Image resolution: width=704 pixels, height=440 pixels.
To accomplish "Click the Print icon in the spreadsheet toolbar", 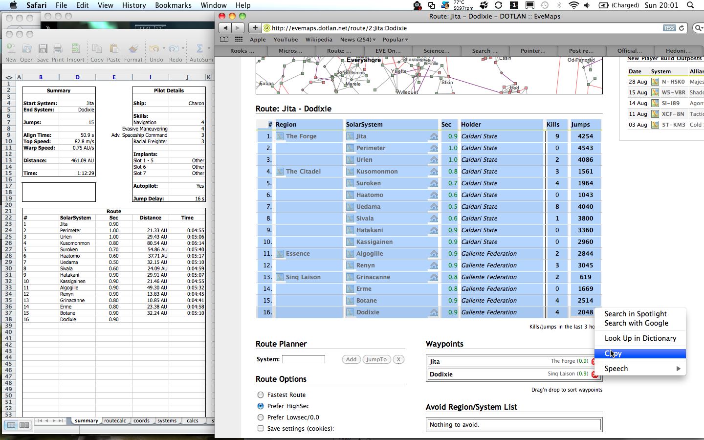I will click(58, 49).
